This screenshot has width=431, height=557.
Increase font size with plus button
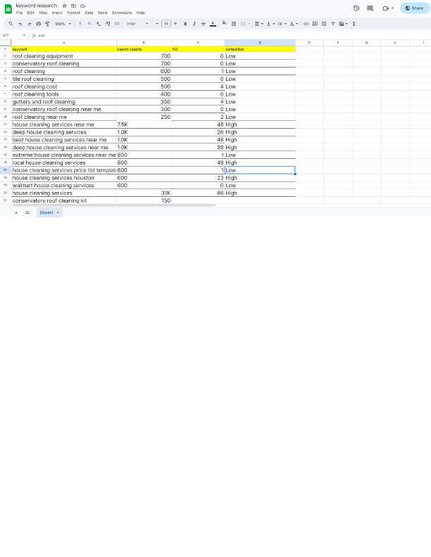(x=175, y=24)
